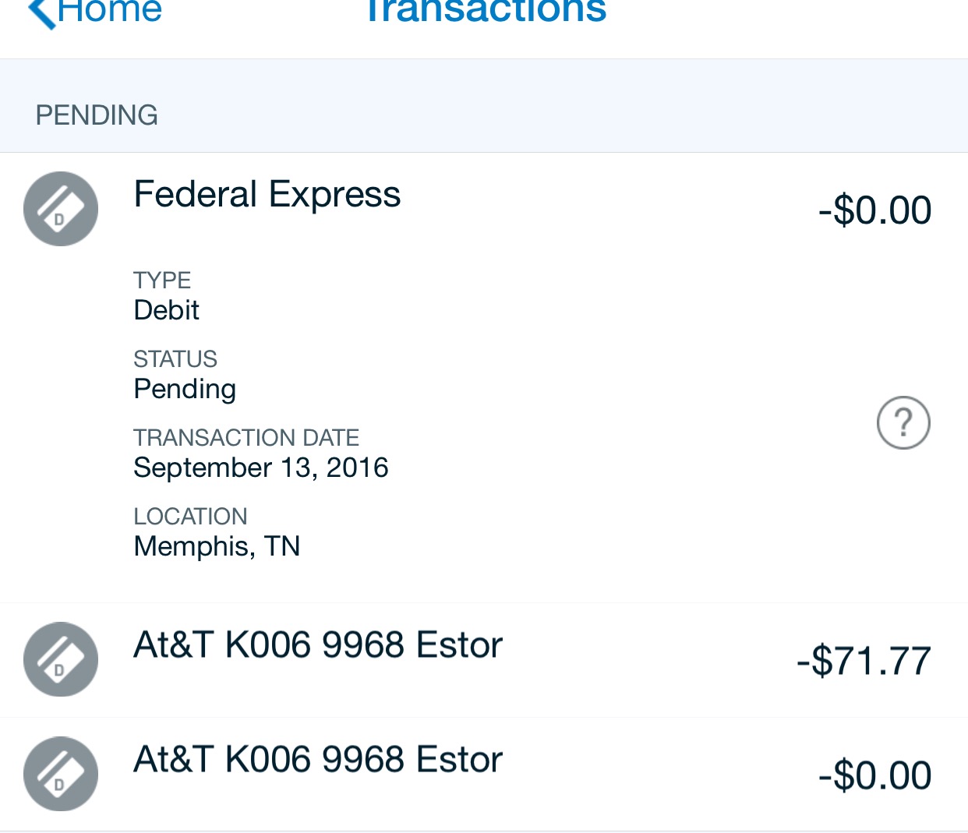Expand the bottom At&T K006 9968 Estor row
This screenshot has width=968, height=833.
click(484, 775)
